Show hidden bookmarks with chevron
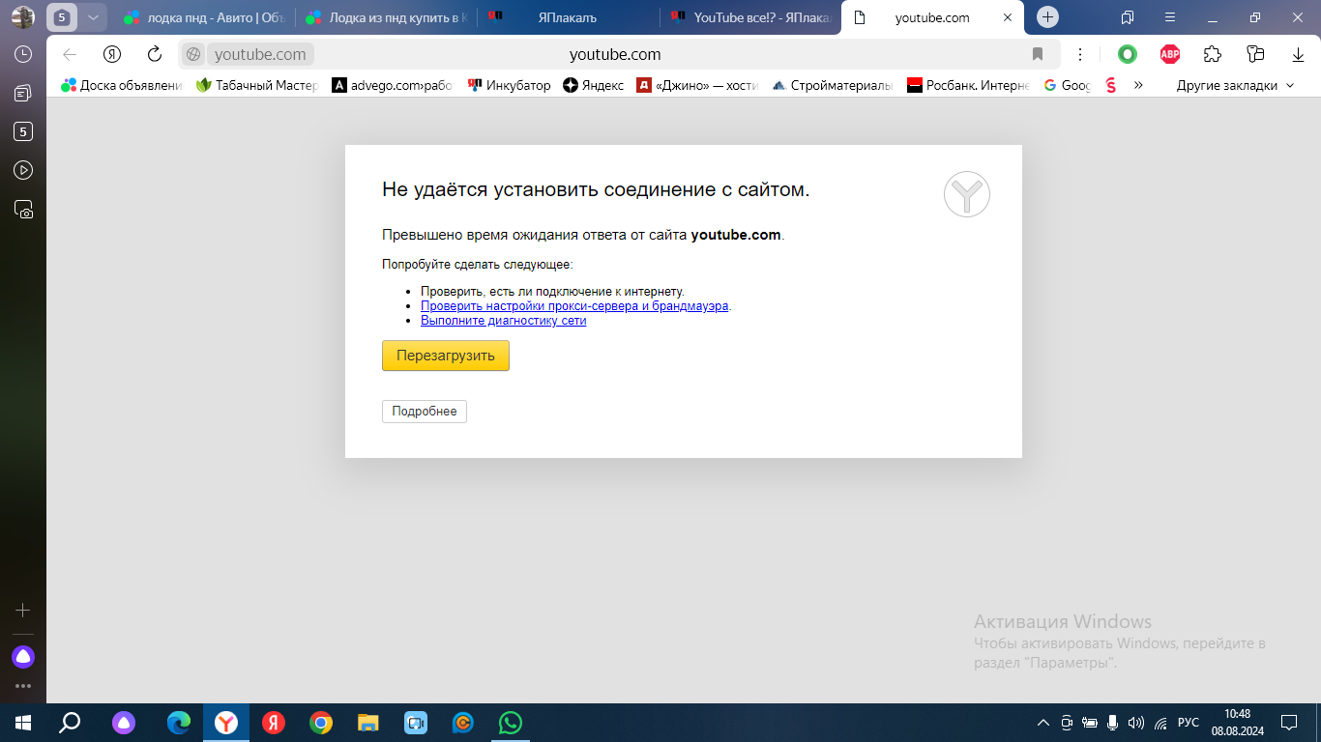The width and height of the screenshot is (1321, 742). (x=1138, y=85)
